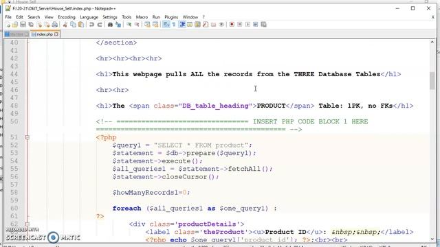The height and width of the screenshot is (247, 440).
Task: Open the ? help menu
Action: pyautogui.click(x=203, y=17)
